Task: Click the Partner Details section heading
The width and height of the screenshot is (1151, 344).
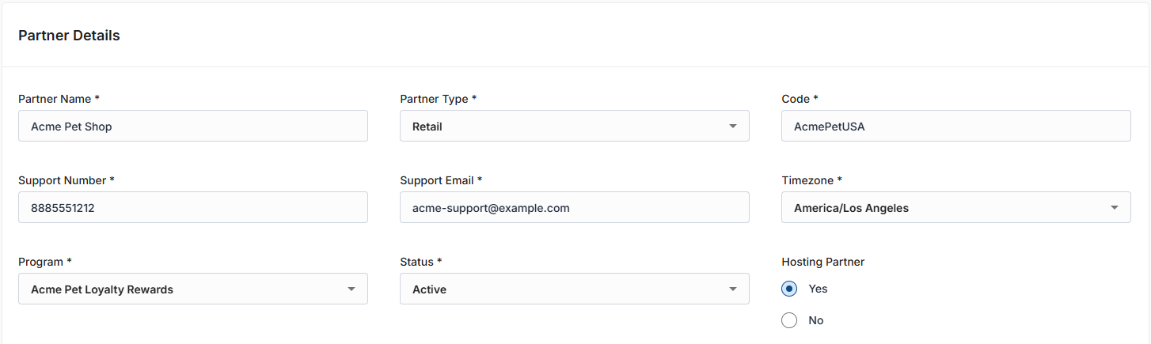Action: pos(69,36)
